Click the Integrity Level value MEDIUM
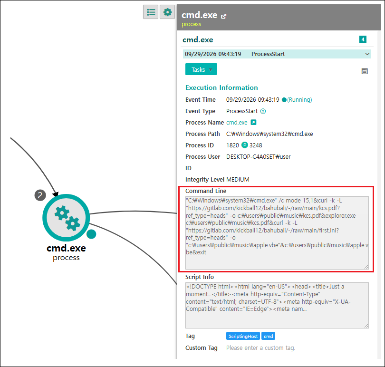385x367 pixels. [x=238, y=180]
